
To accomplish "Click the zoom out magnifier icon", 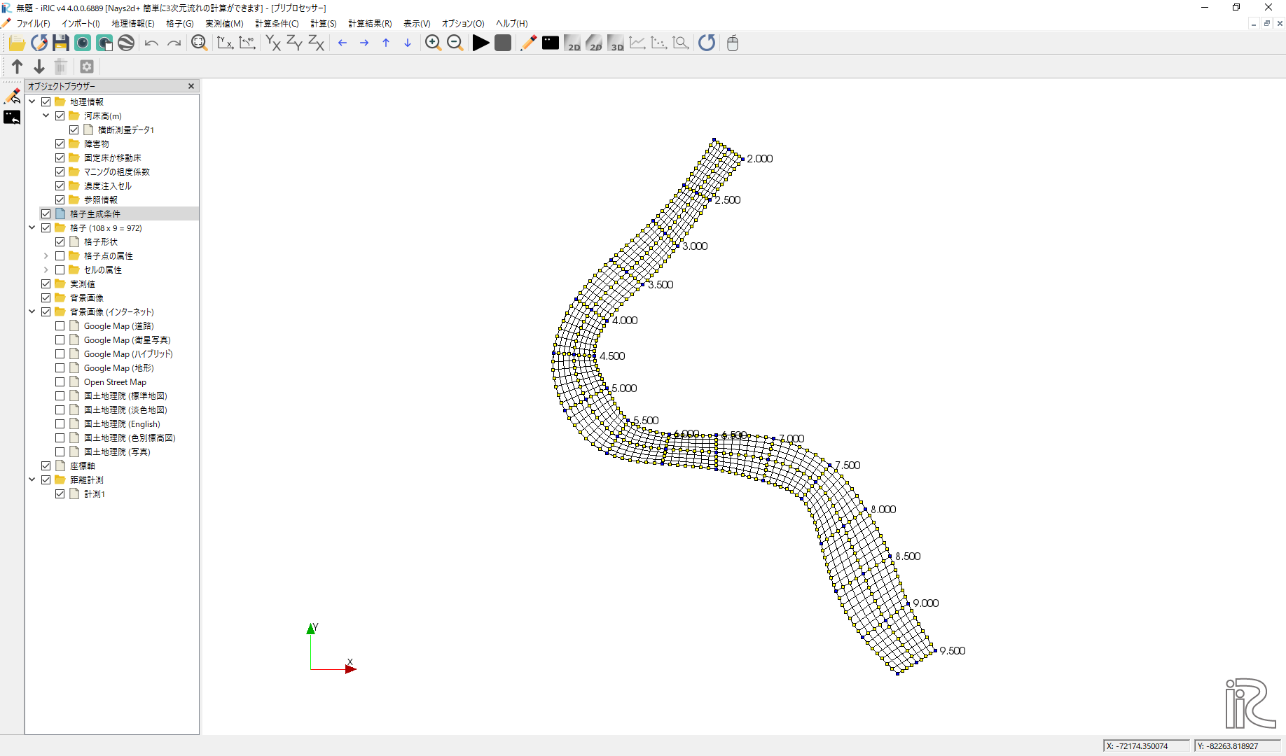I will point(455,43).
